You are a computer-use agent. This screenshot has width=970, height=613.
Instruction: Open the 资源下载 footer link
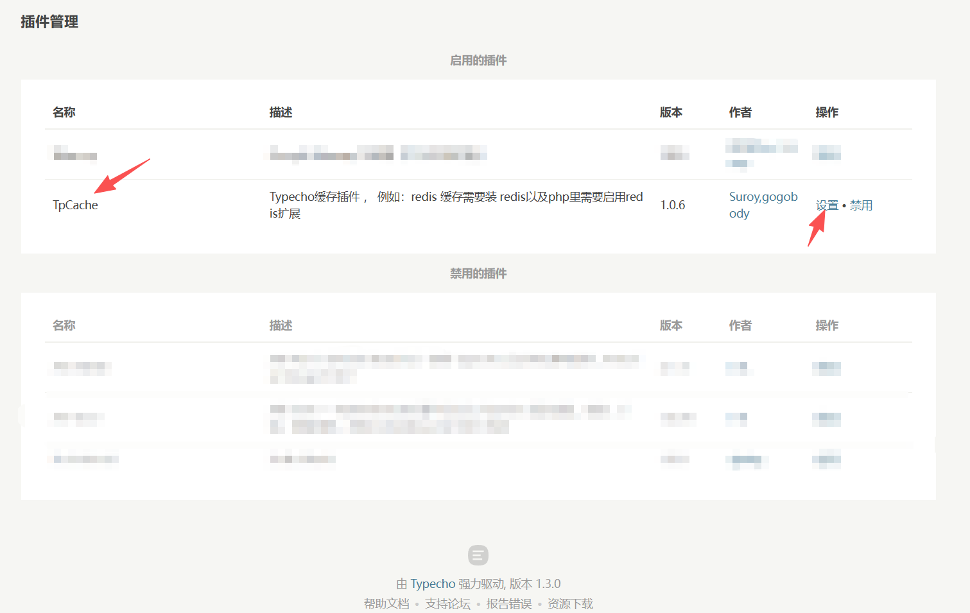tap(570, 604)
